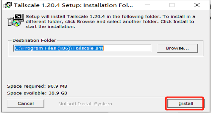This screenshot has width=211, height=113.
Task: Click the greyed-out maximize button
Action: click(x=172, y=5)
